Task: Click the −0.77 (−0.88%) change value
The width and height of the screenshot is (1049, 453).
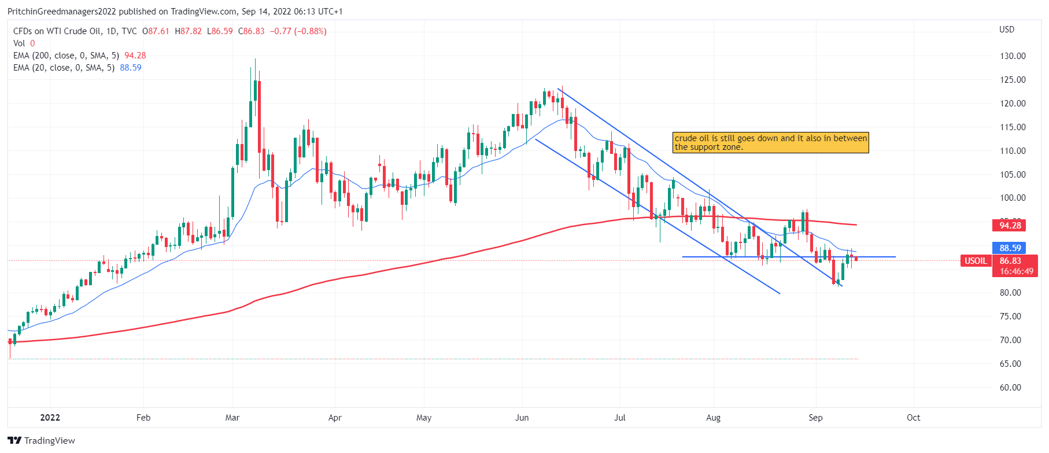Action: [299, 31]
